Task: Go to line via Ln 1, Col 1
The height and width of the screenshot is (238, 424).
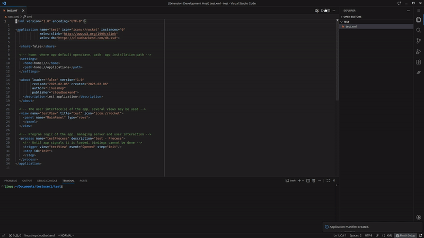Action: 340,235
